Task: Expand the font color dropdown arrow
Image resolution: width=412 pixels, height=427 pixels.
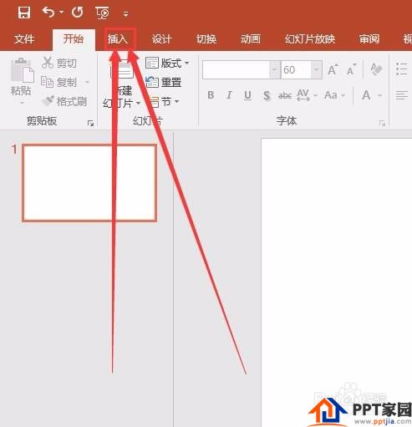Action: click(x=379, y=95)
